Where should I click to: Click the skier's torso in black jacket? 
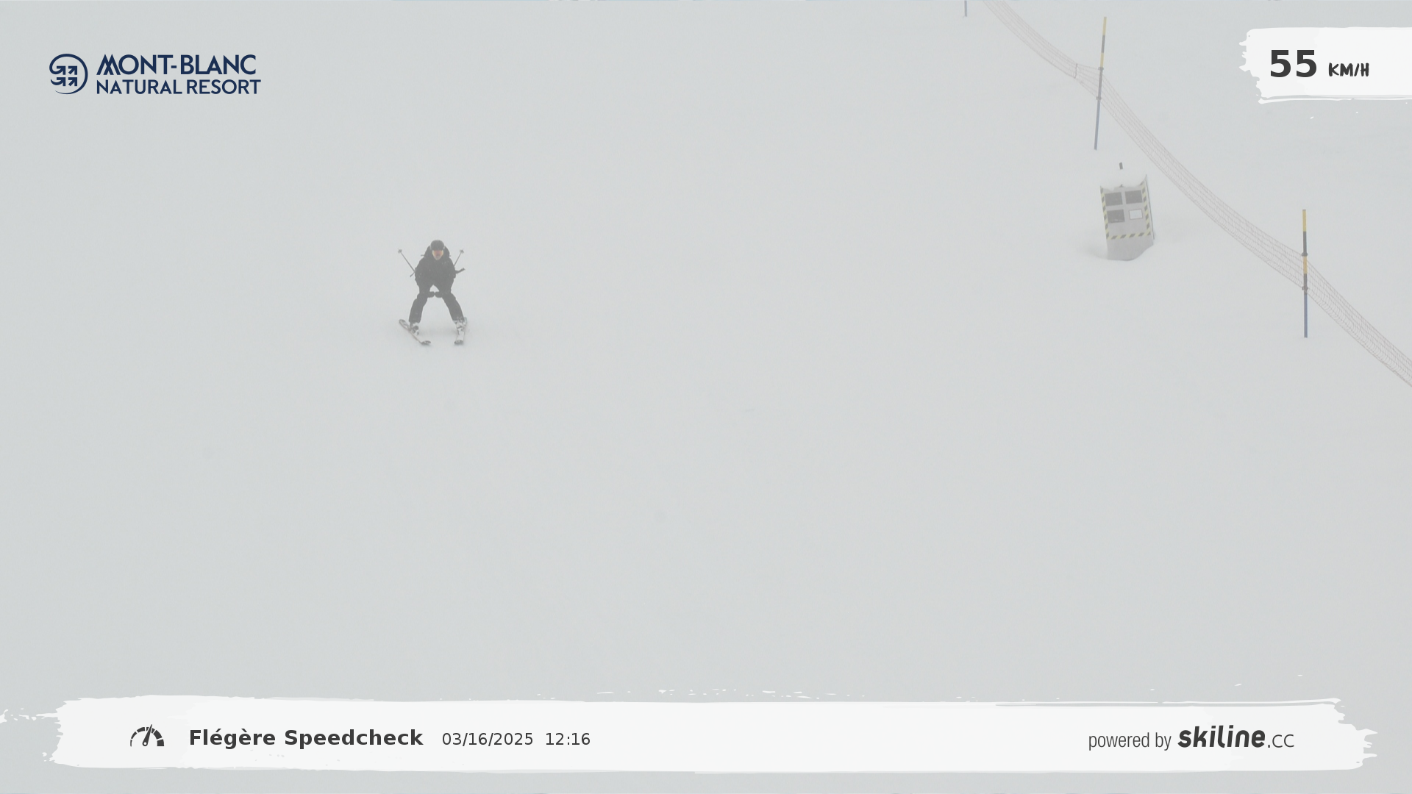point(435,271)
